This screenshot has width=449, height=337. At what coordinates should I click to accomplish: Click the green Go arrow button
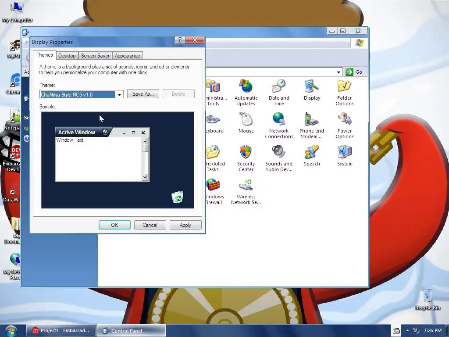(x=349, y=72)
